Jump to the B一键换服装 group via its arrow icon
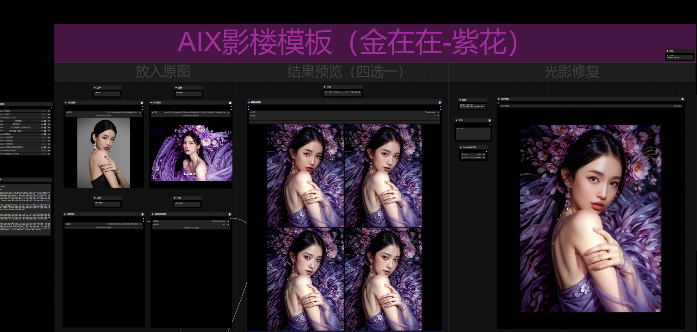 [x=49, y=141]
